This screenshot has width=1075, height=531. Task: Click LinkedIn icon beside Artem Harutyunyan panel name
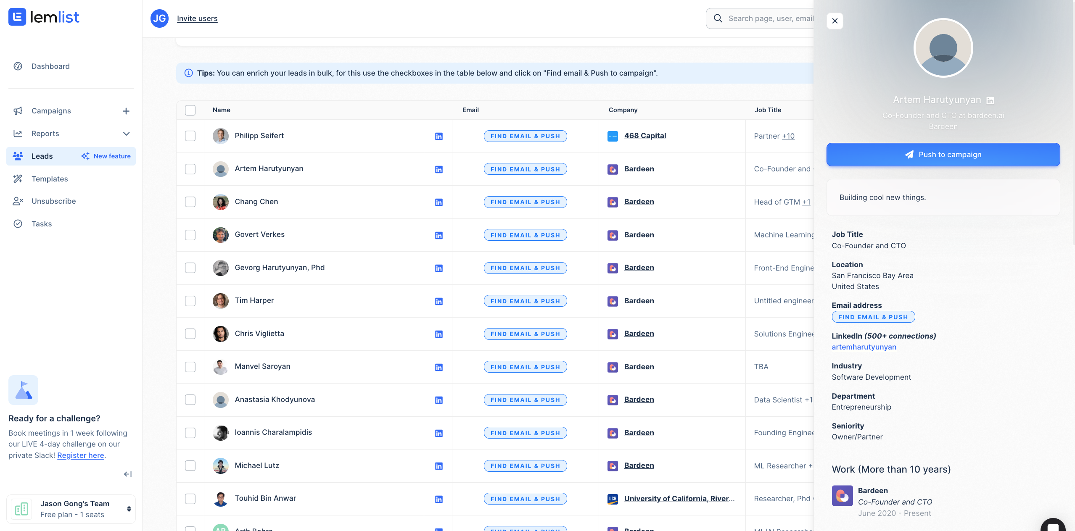point(990,100)
